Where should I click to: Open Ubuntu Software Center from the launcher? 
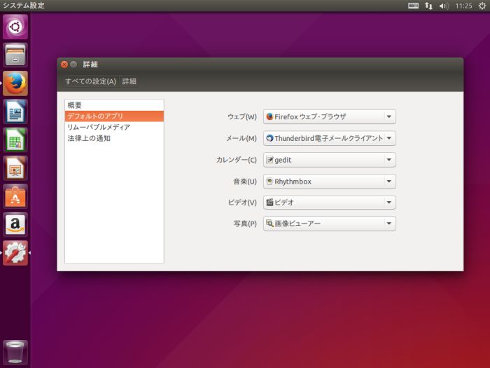coord(15,196)
